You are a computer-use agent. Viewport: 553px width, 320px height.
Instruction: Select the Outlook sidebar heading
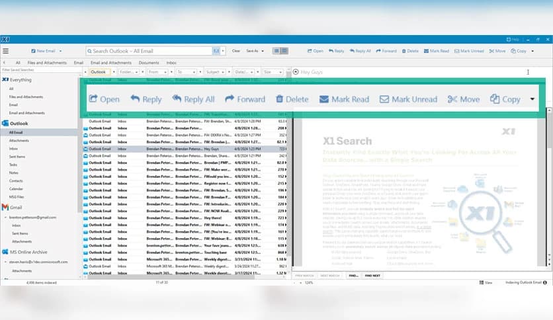coord(15,124)
